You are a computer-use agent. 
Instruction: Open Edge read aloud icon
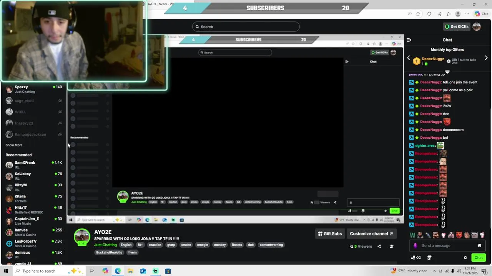(410, 14)
